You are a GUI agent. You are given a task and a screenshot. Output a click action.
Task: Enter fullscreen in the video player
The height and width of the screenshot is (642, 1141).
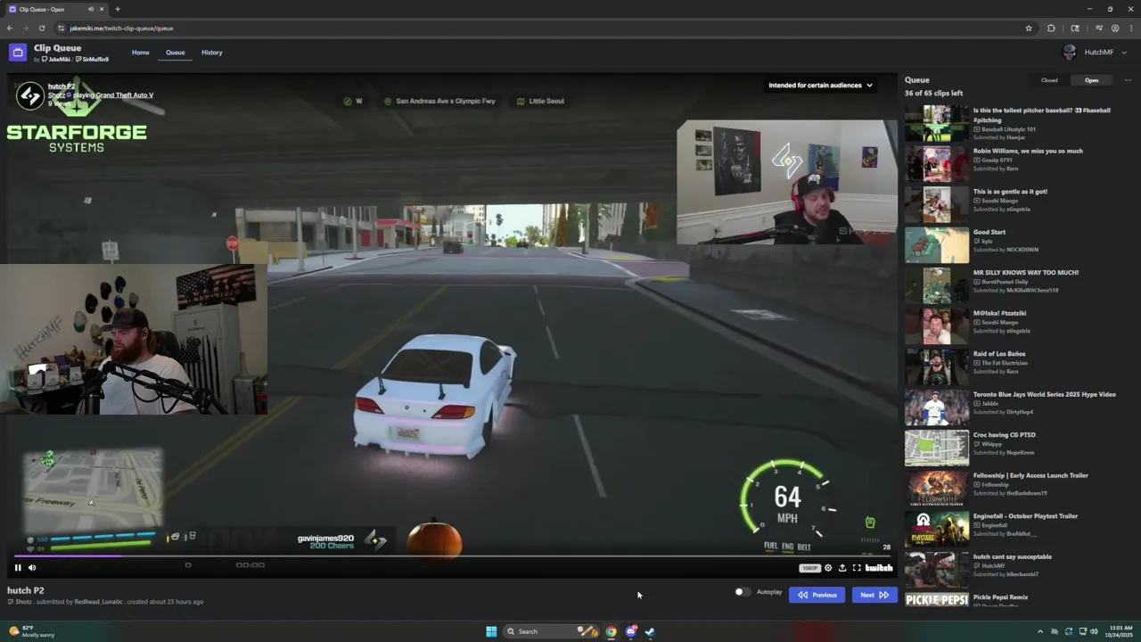857,568
